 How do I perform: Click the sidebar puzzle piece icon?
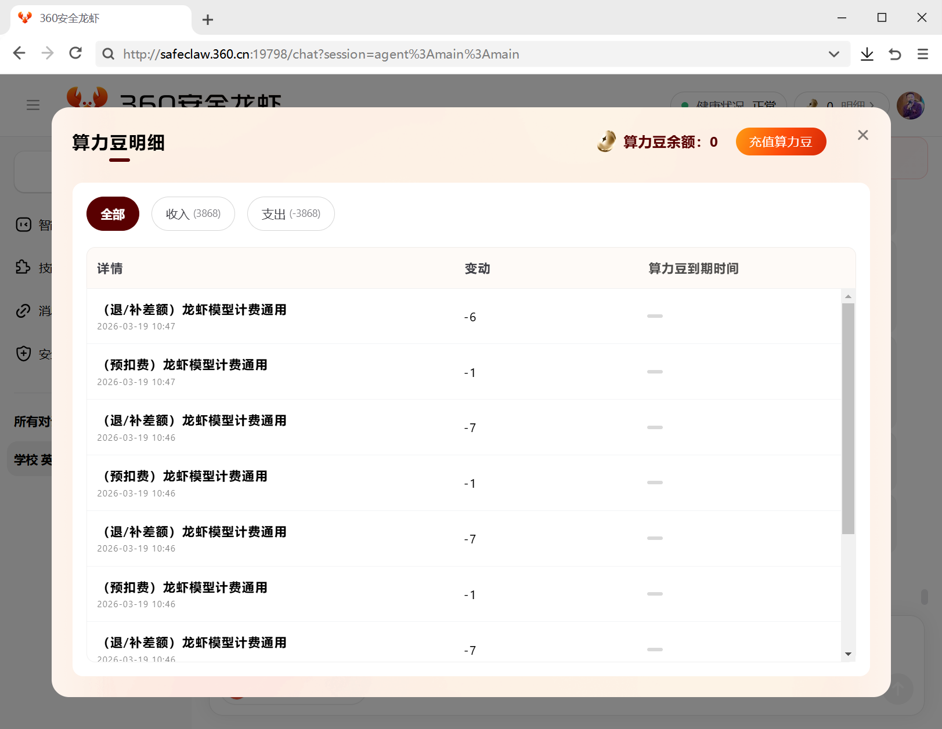click(x=23, y=267)
